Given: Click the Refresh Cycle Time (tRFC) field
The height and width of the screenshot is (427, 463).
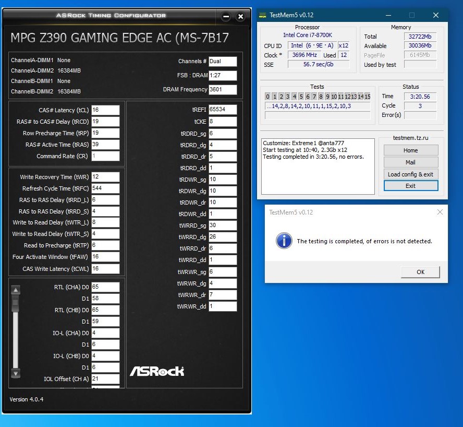Looking at the screenshot, I should [x=105, y=188].
